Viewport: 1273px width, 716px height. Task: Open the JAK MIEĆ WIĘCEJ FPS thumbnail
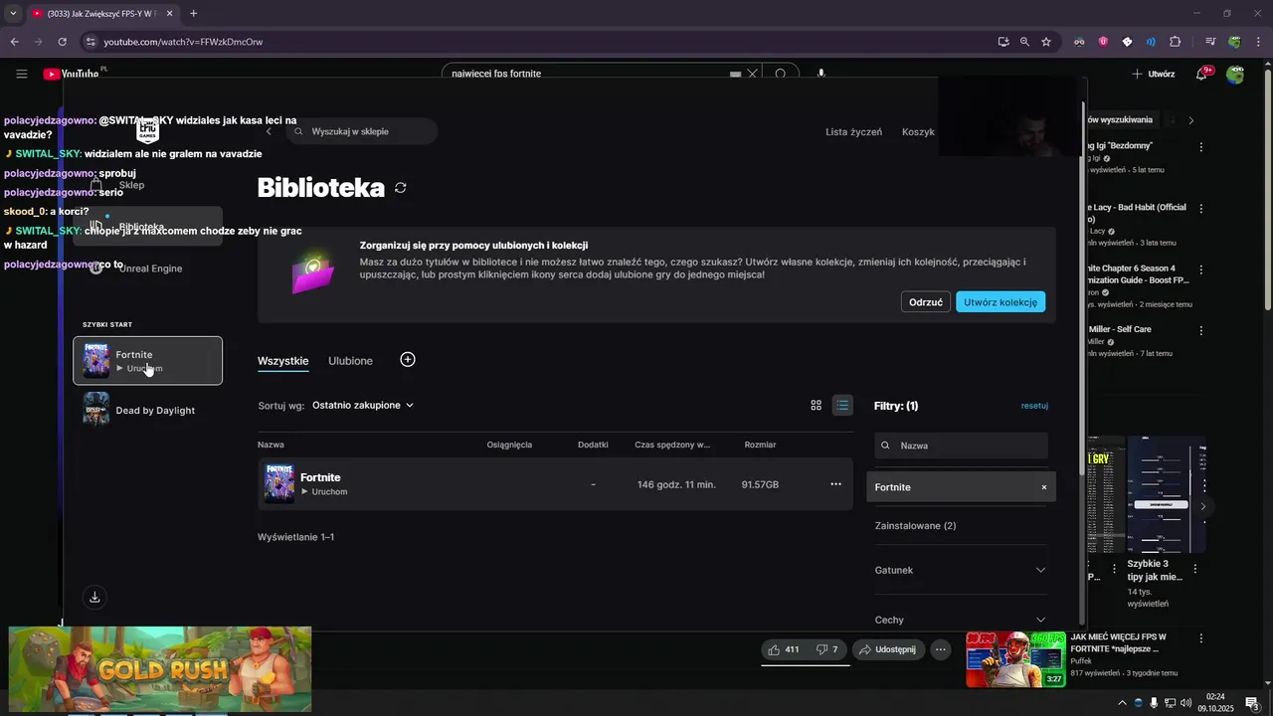1015,658
